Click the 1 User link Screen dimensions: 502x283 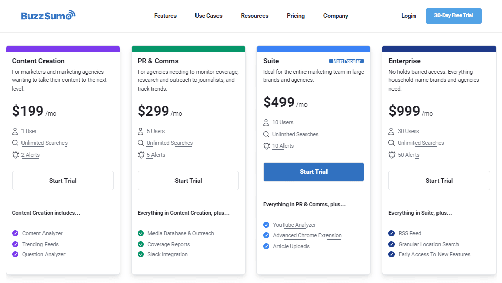[29, 131]
